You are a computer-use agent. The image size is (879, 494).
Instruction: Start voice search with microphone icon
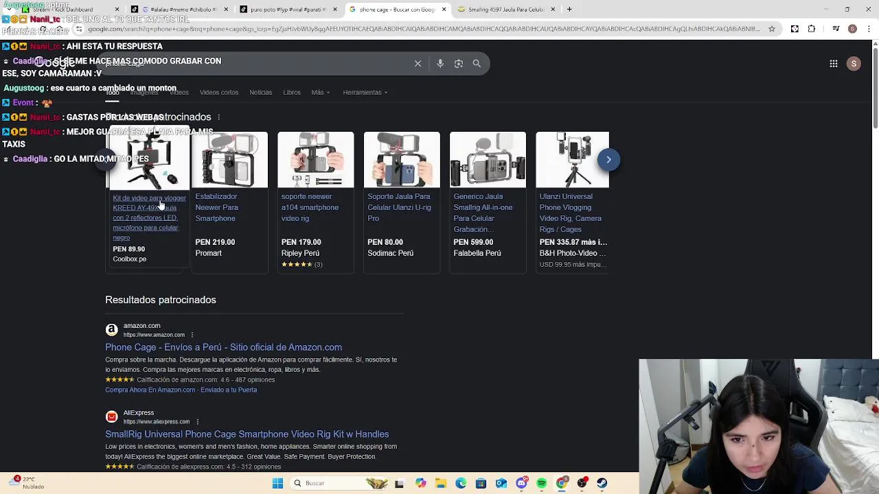(x=440, y=64)
